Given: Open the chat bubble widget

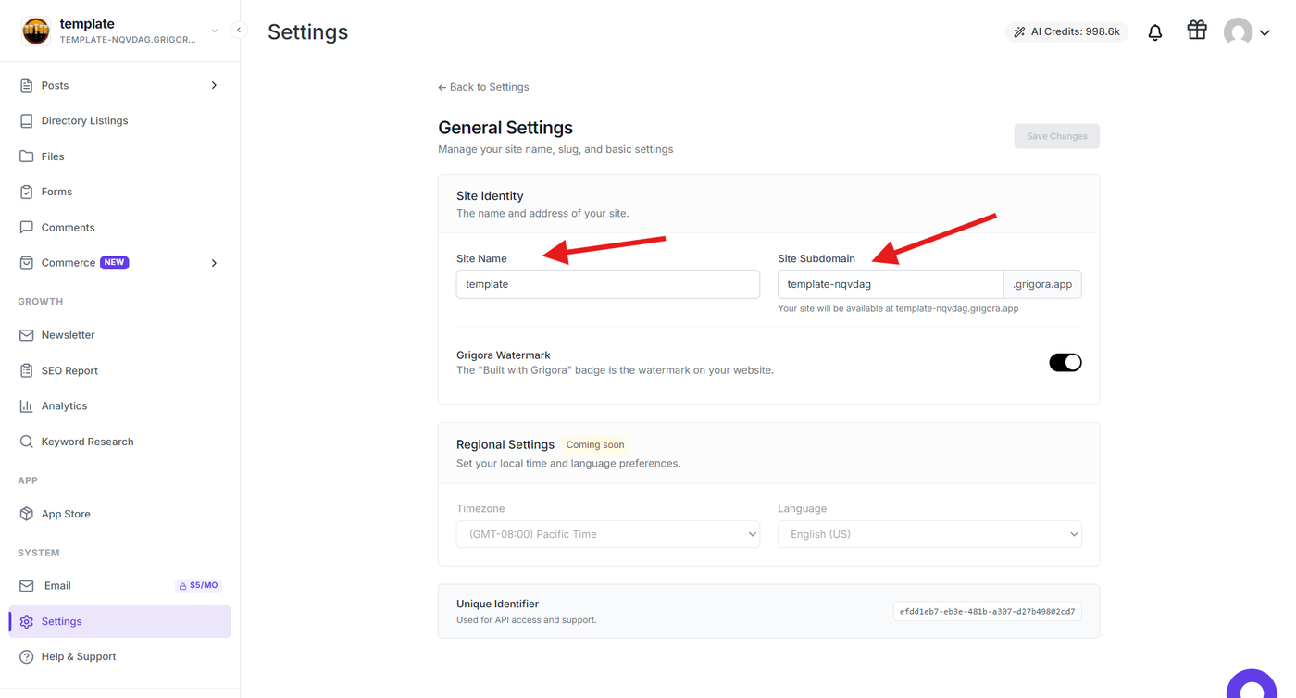Looking at the screenshot, I should (x=1252, y=685).
